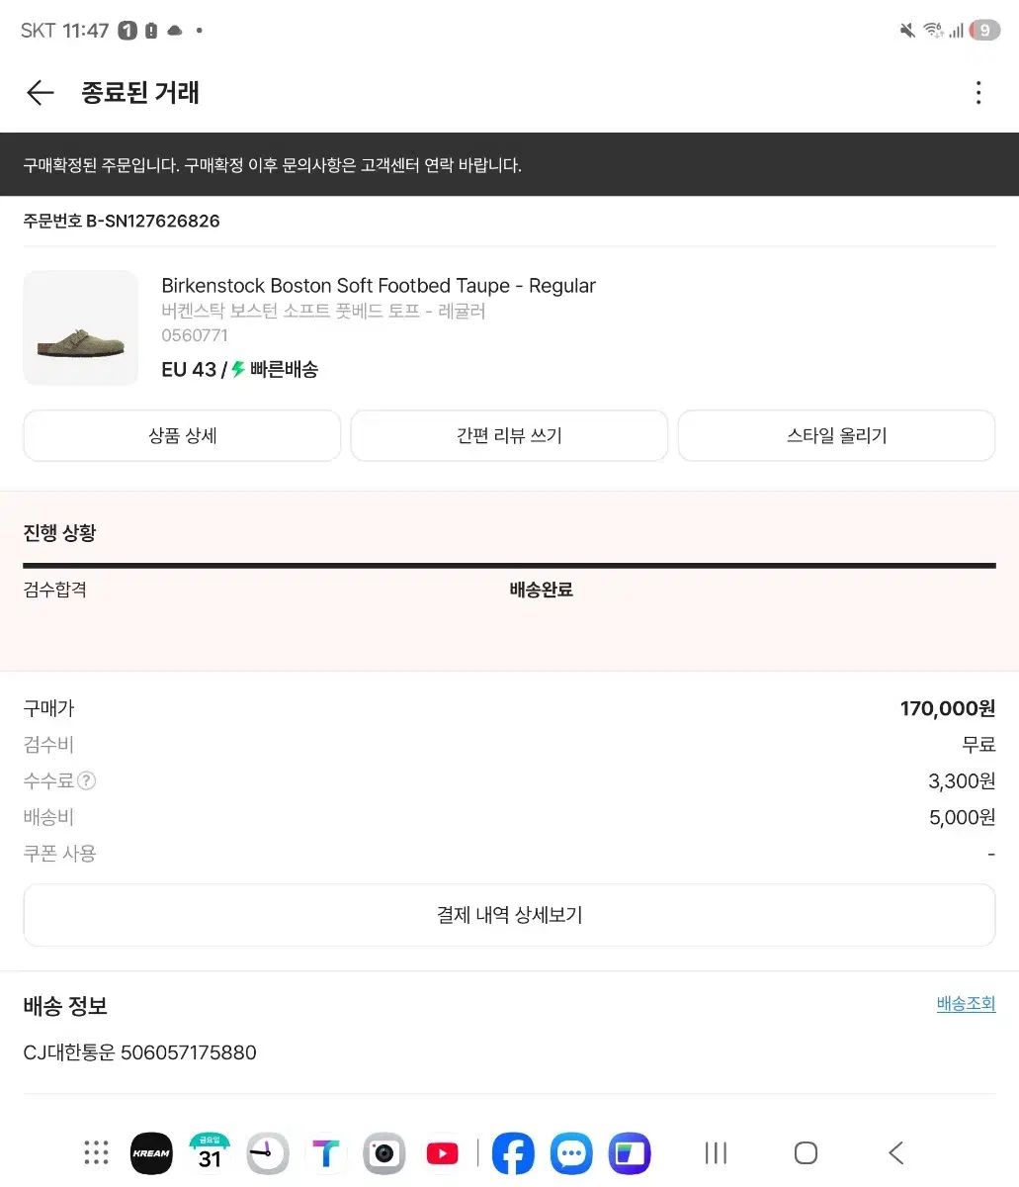Open the three-dot more options menu
Screen dimensions: 1019x1187
coord(977,93)
